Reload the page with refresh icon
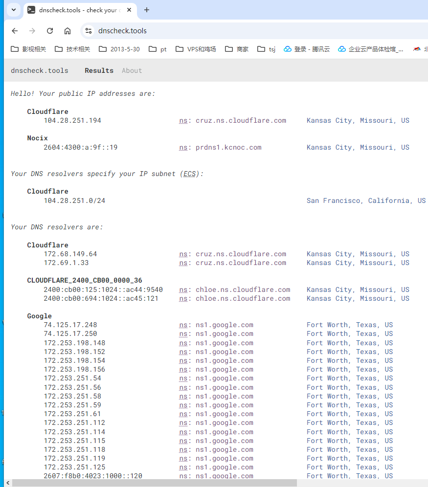 point(50,31)
